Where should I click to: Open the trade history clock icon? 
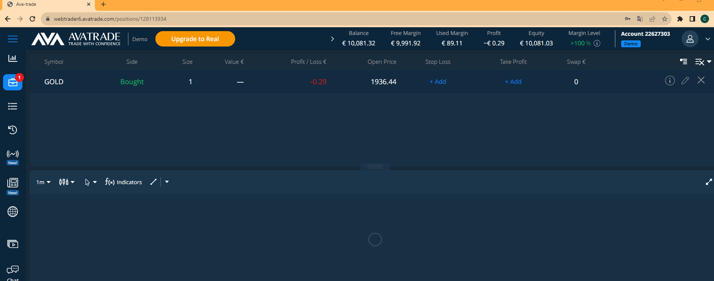tap(13, 130)
